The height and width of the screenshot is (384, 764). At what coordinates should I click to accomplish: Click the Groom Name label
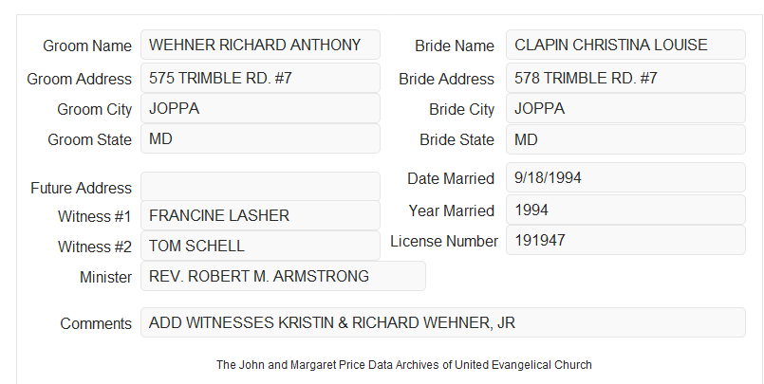point(87,46)
